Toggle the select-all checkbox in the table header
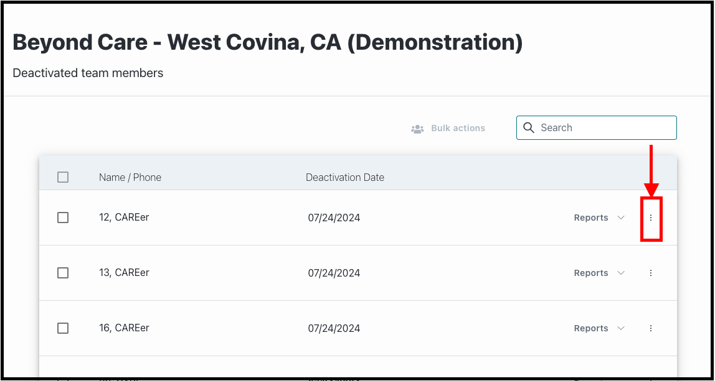The image size is (715, 381). [x=63, y=177]
